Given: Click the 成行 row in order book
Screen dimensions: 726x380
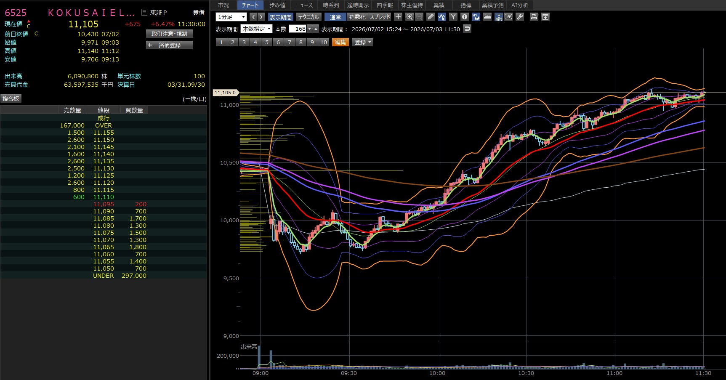Looking at the screenshot, I should 104,118.
